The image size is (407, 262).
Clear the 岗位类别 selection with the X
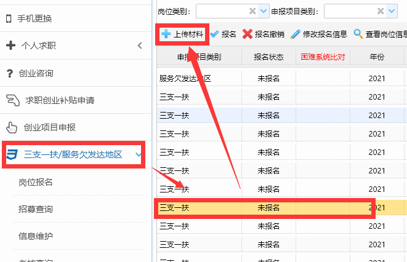coord(252,11)
